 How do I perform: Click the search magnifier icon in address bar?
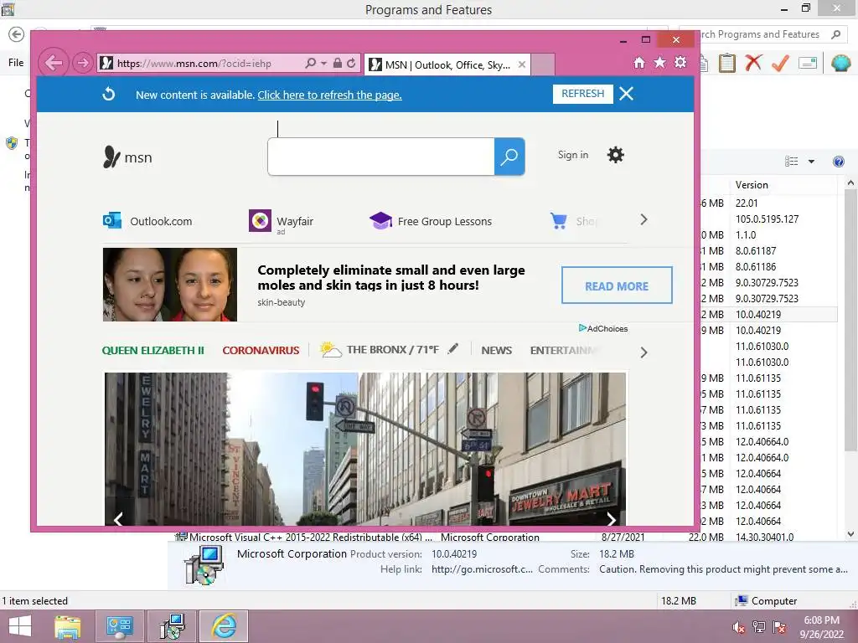pyautogui.click(x=310, y=63)
